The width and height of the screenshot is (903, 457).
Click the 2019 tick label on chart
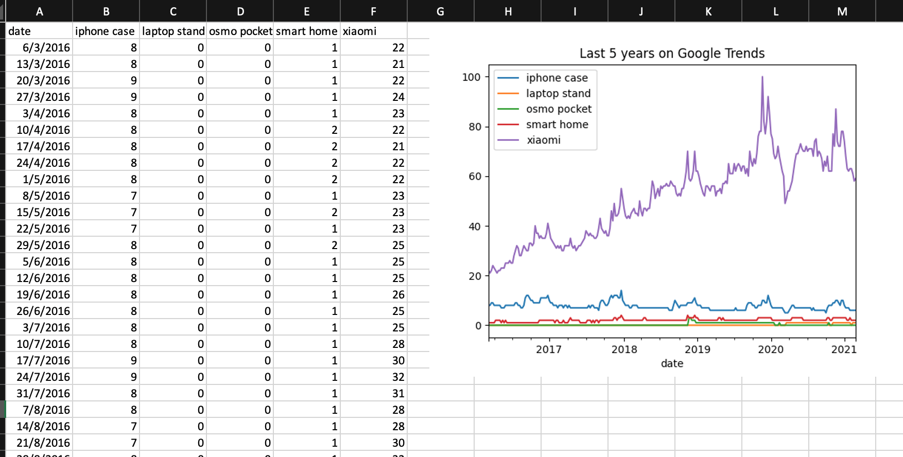tap(697, 349)
